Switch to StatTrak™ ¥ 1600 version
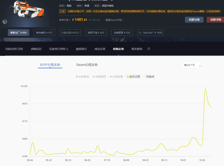This screenshot has height=166, width=224. (150, 33)
